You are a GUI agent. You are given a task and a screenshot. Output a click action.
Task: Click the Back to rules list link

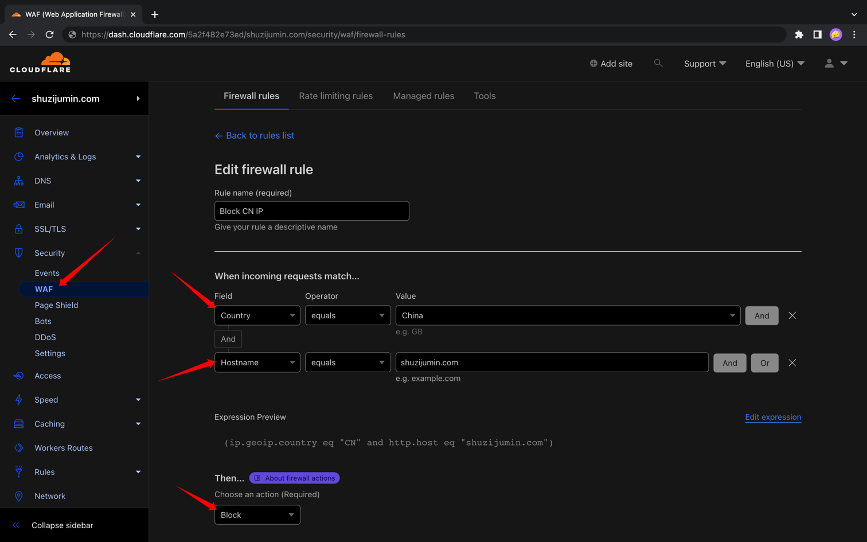point(255,135)
